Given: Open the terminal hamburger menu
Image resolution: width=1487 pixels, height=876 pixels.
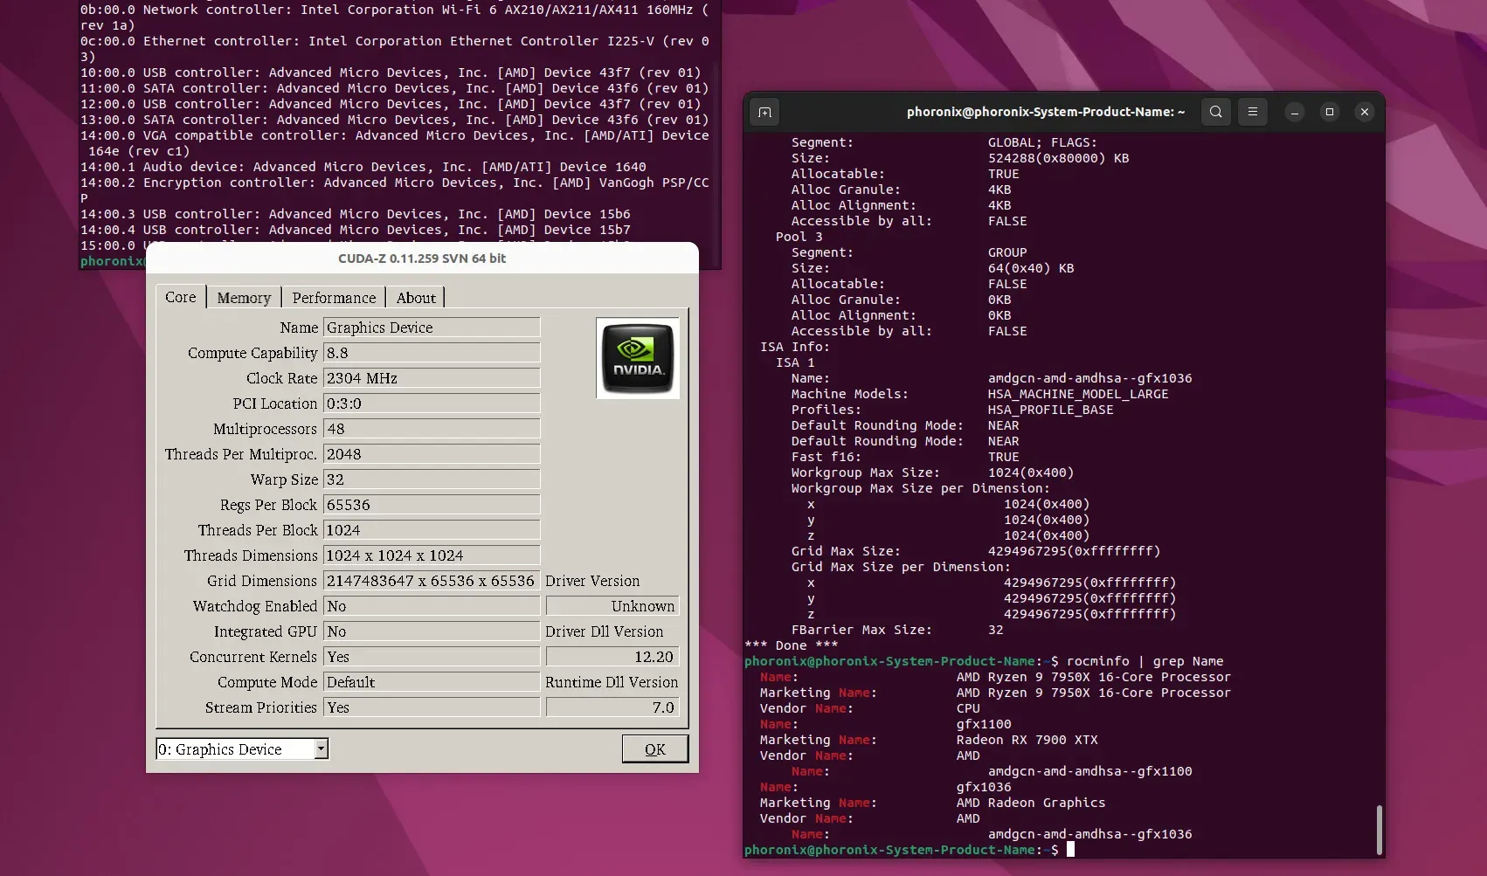Looking at the screenshot, I should coord(1253,112).
